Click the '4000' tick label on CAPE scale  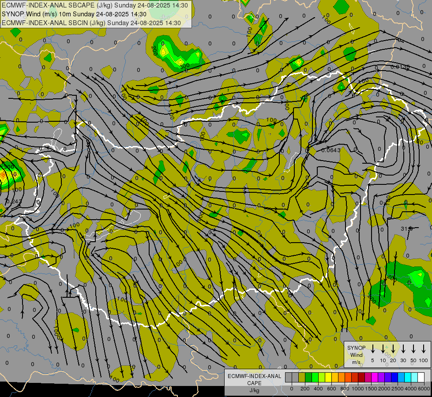tap(411, 389)
